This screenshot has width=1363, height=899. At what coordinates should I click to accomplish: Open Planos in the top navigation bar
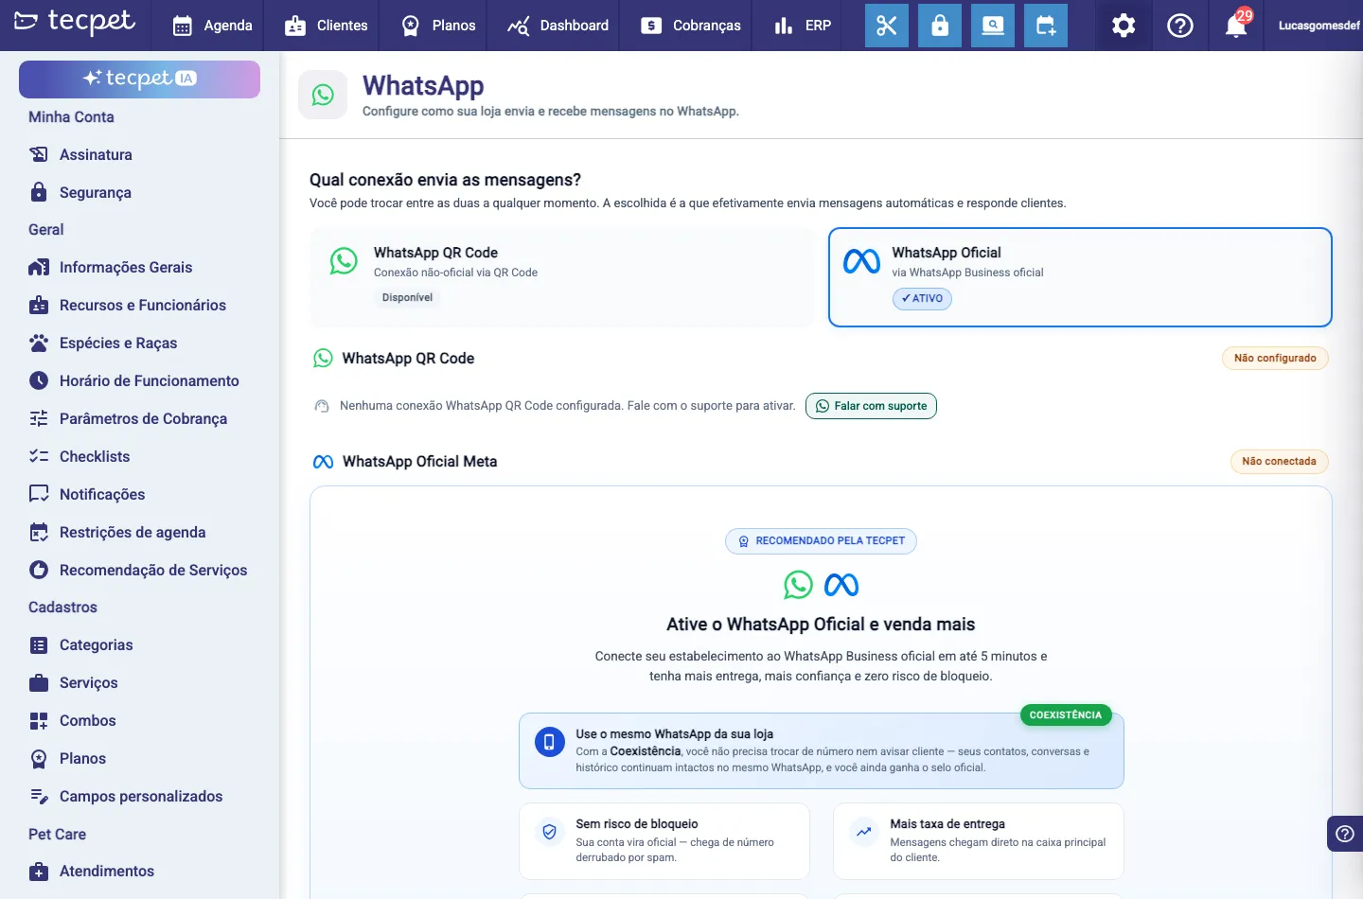(x=438, y=26)
